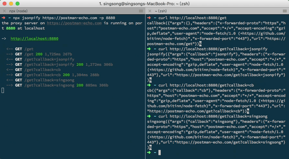Click the red prompt arrow in right pane
289x159 pixels.
(x=149, y=18)
